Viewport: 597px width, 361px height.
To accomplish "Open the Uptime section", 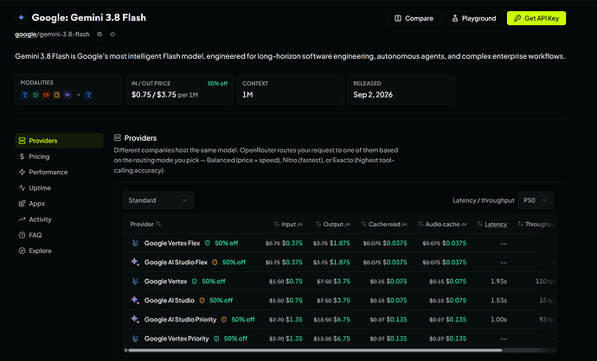I will (59, 187).
